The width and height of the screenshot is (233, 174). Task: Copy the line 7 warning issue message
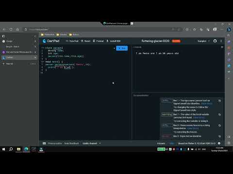219,115
